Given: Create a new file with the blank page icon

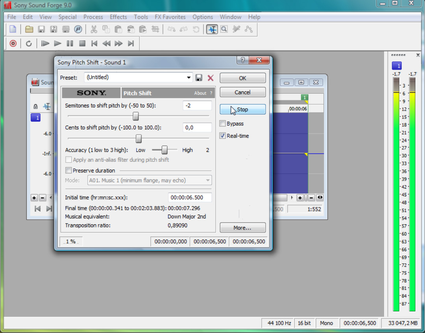Looking at the screenshot, I should pyautogui.click(x=13, y=30).
